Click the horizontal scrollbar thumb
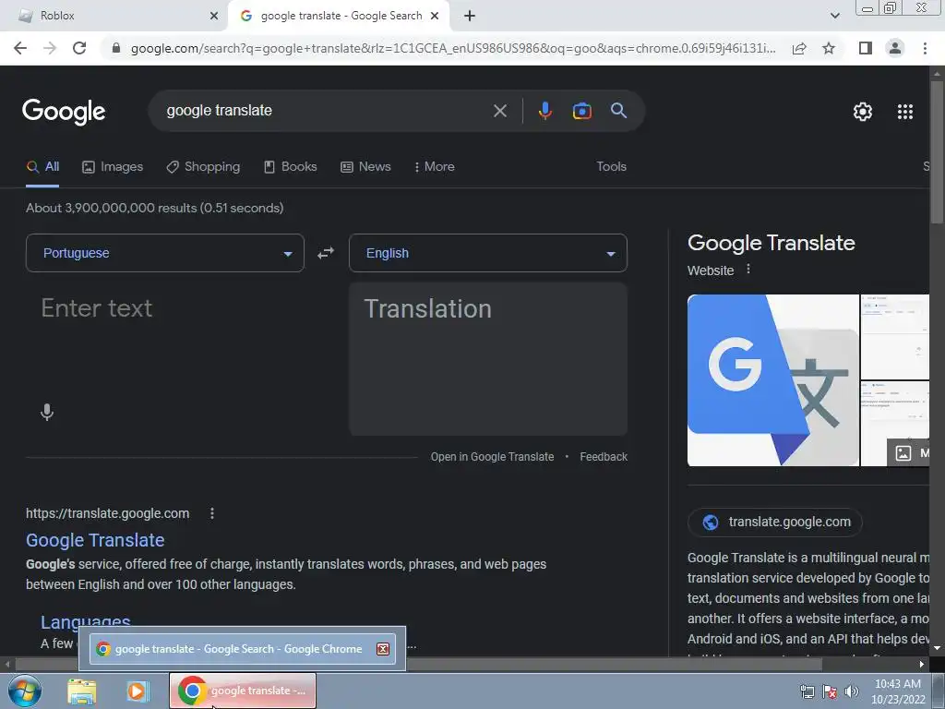 click(419, 665)
